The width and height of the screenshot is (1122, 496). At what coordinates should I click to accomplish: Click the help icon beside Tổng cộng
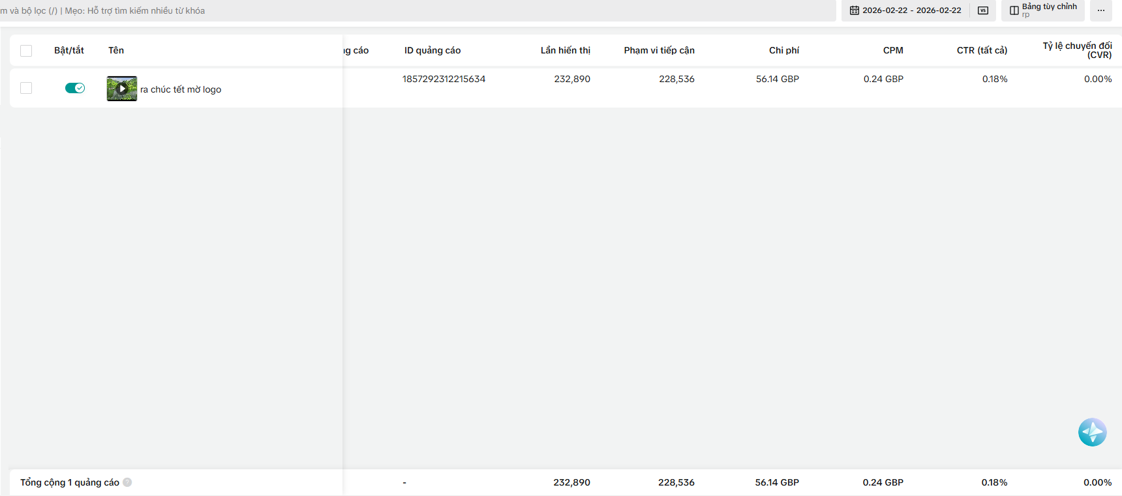pos(127,482)
